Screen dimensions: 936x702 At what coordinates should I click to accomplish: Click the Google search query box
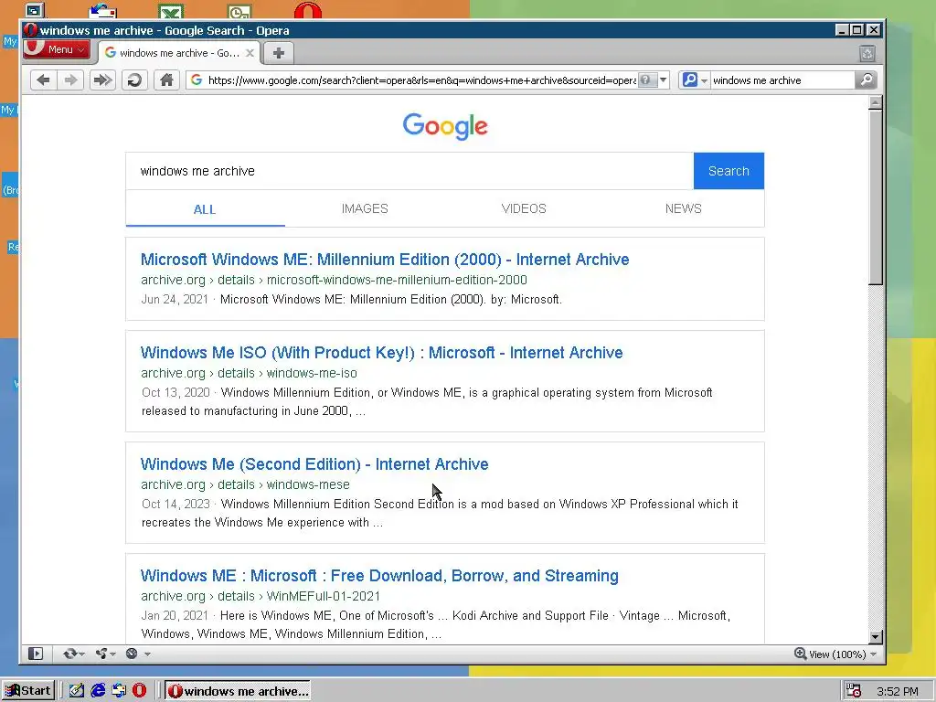click(409, 171)
